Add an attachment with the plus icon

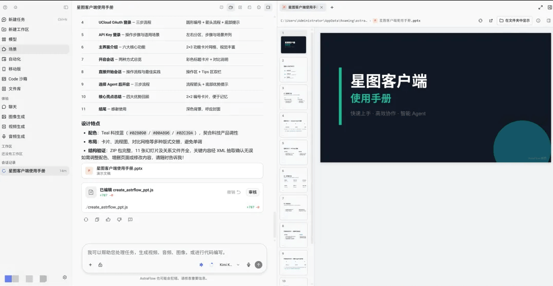tap(90, 265)
